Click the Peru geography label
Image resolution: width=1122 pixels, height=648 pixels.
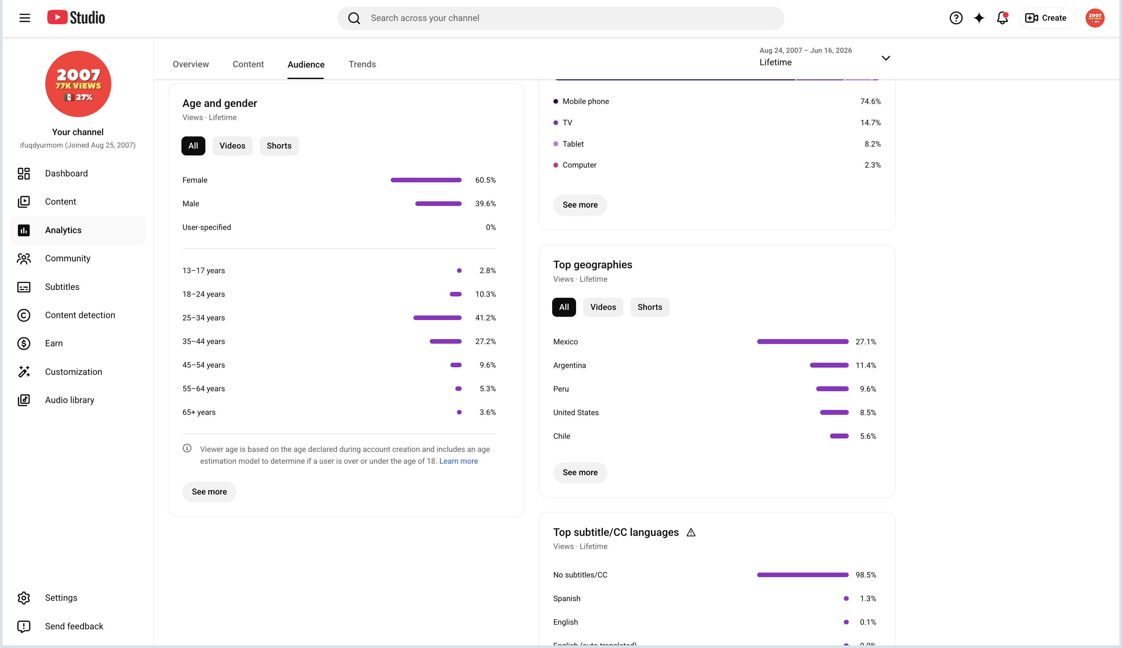(x=561, y=389)
